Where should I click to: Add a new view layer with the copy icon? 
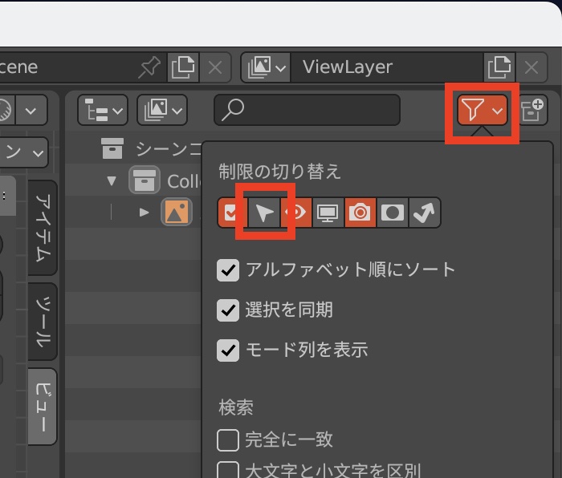[x=499, y=67]
